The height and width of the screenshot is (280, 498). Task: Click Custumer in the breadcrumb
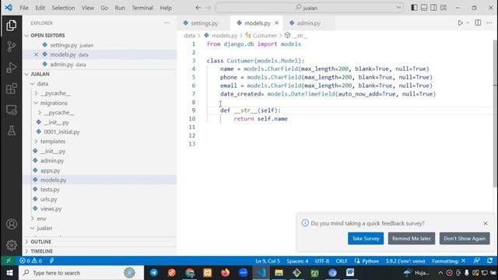coord(265,35)
